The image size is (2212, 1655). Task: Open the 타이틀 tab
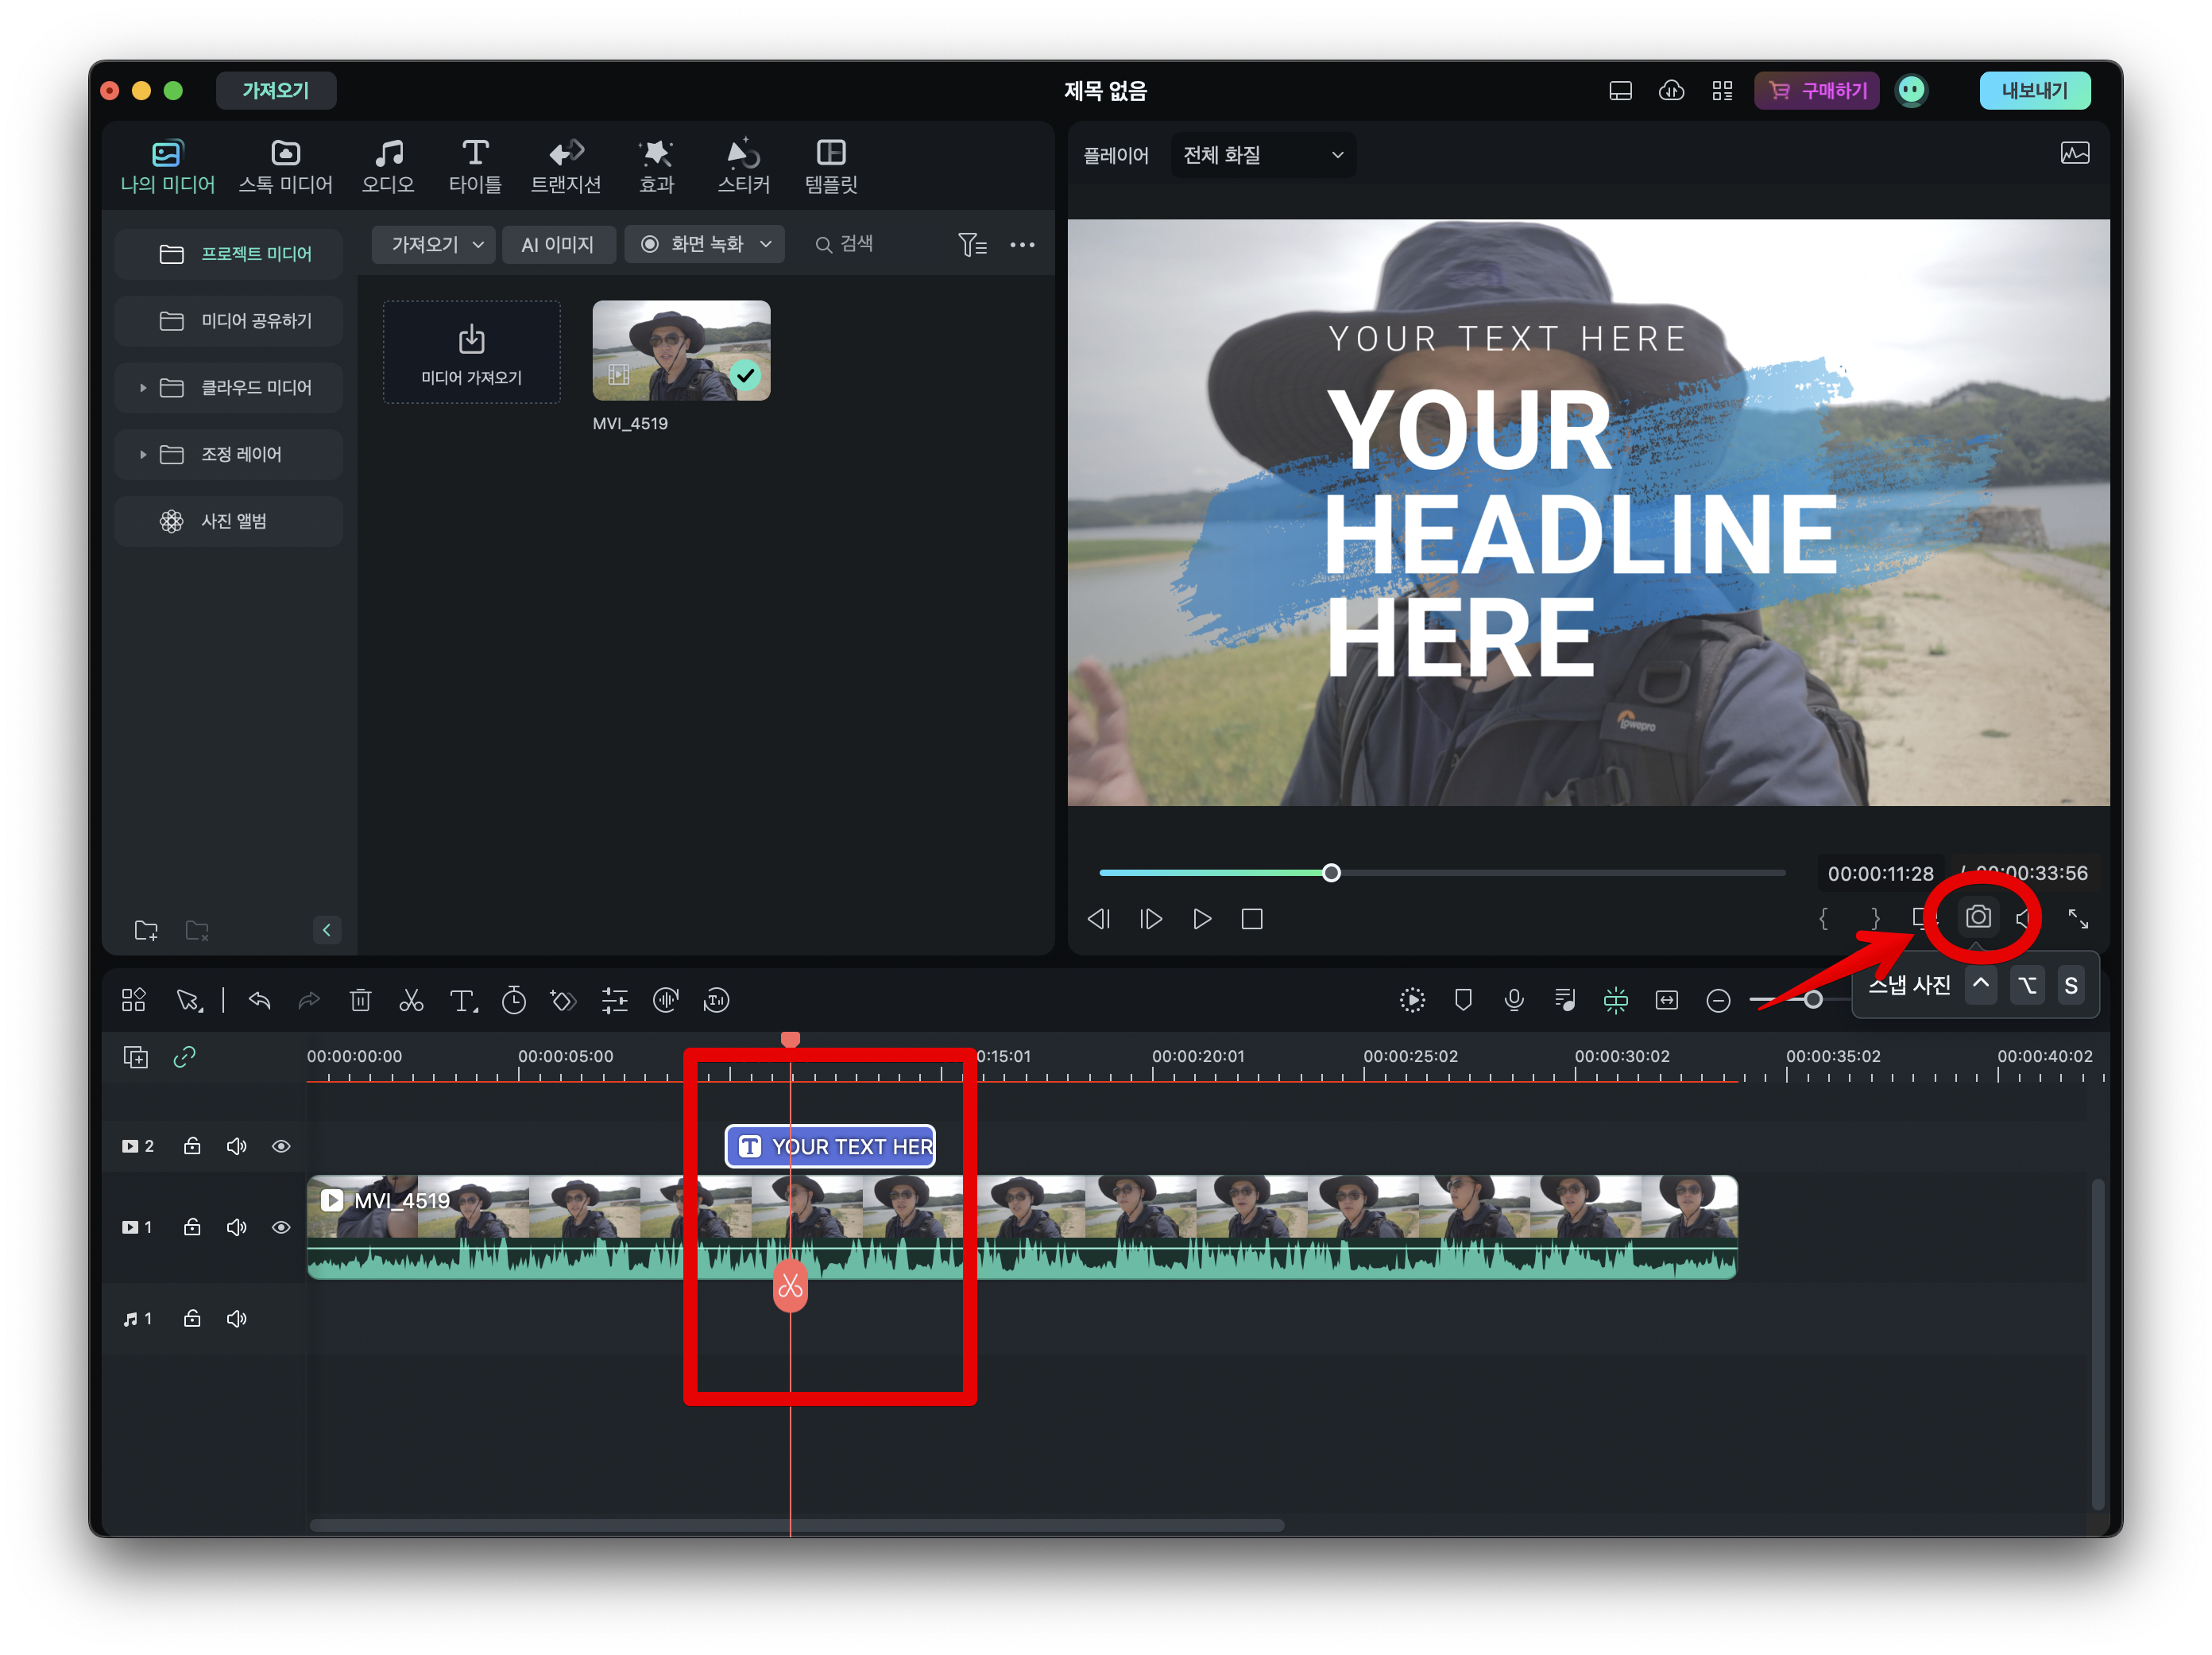[x=475, y=166]
